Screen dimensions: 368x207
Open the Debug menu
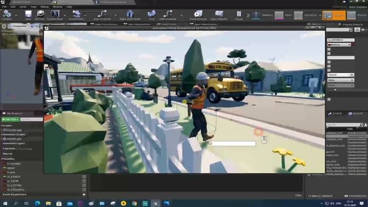45,7
